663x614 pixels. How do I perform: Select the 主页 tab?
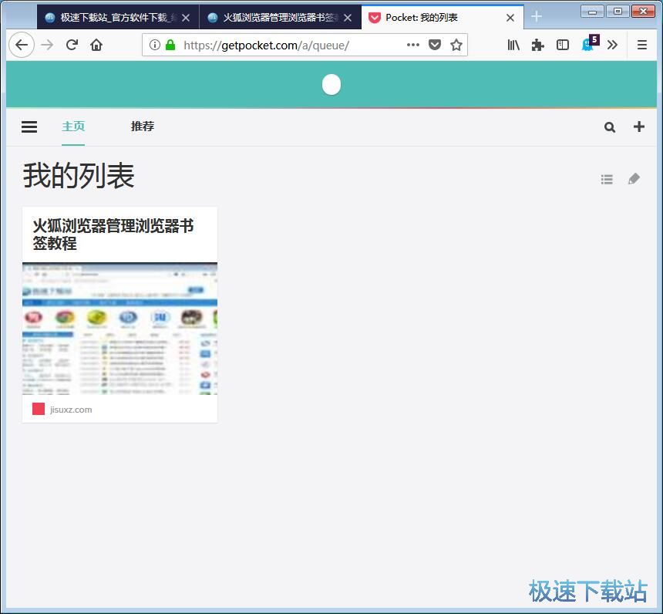coord(73,126)
